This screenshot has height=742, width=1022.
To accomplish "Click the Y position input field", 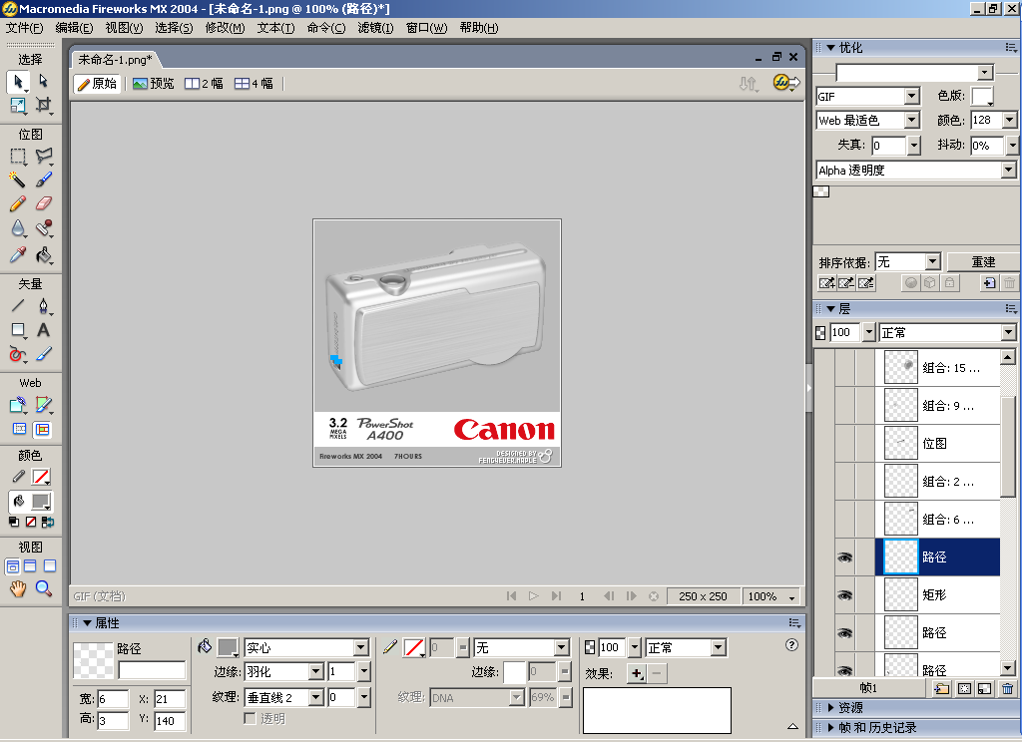I will 170,720.
